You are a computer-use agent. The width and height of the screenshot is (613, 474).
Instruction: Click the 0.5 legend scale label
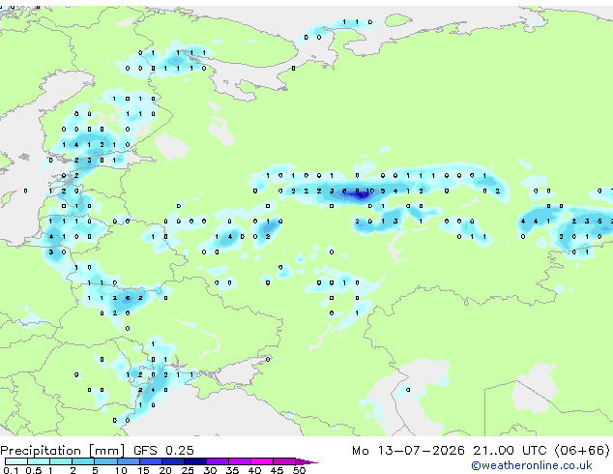(x=34, y=470)
